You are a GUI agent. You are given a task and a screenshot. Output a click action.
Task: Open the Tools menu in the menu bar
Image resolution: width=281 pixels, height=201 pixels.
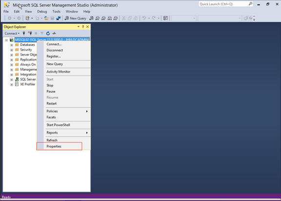[x=56, y=12]
